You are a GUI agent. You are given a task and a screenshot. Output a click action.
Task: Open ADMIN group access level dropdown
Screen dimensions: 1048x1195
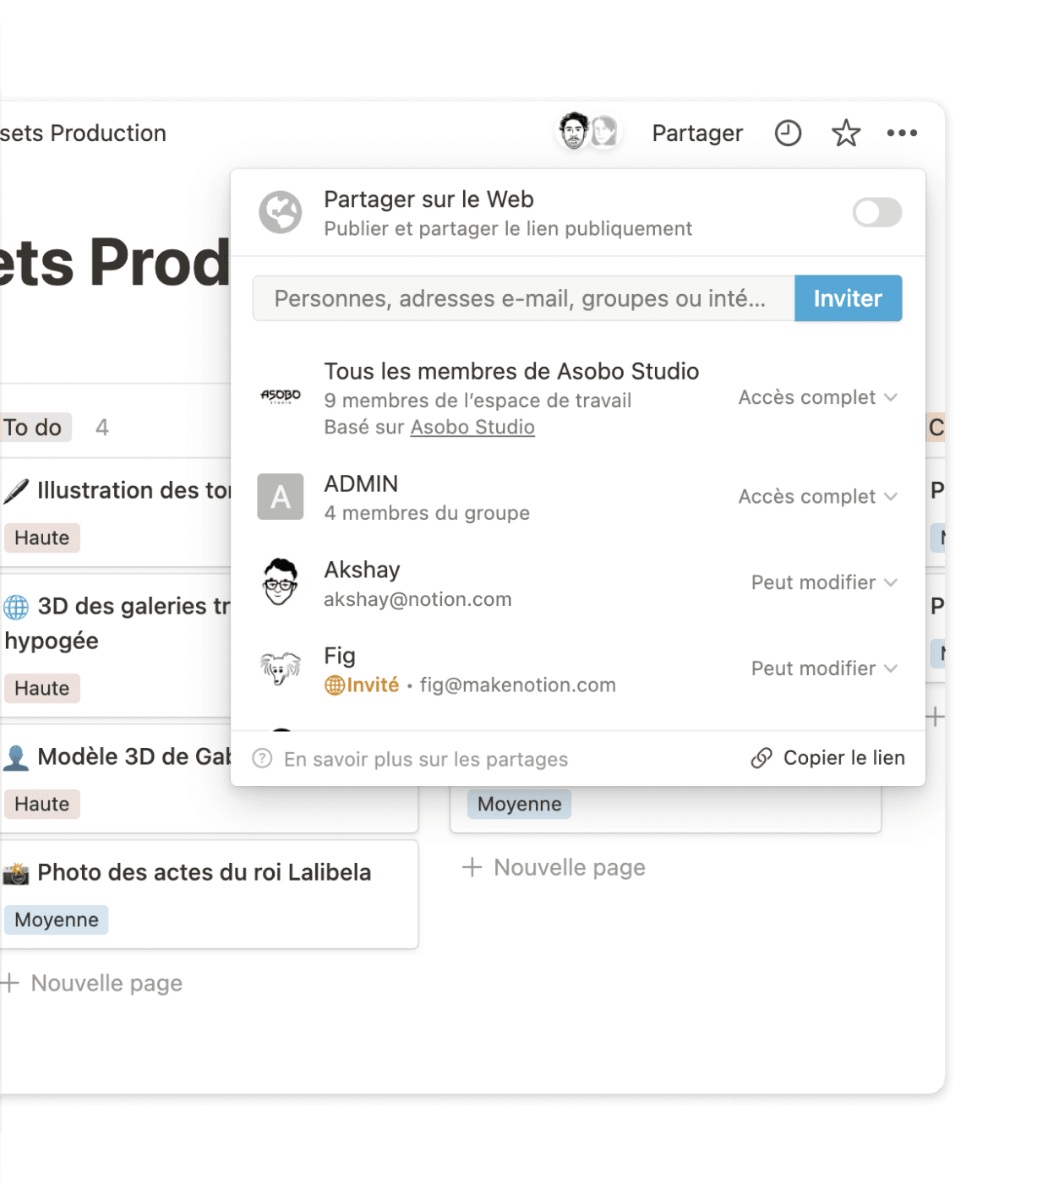pyautogui.click(x=816, y=497)
